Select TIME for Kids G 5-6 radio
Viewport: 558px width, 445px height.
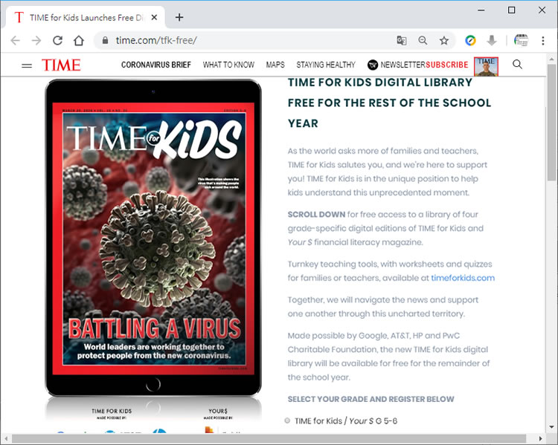pyautogui.click(x=287, y=420)
